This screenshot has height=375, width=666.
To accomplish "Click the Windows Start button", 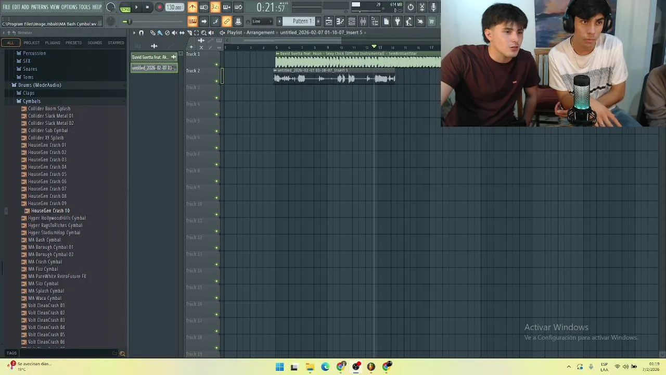I will coord(279,367).
